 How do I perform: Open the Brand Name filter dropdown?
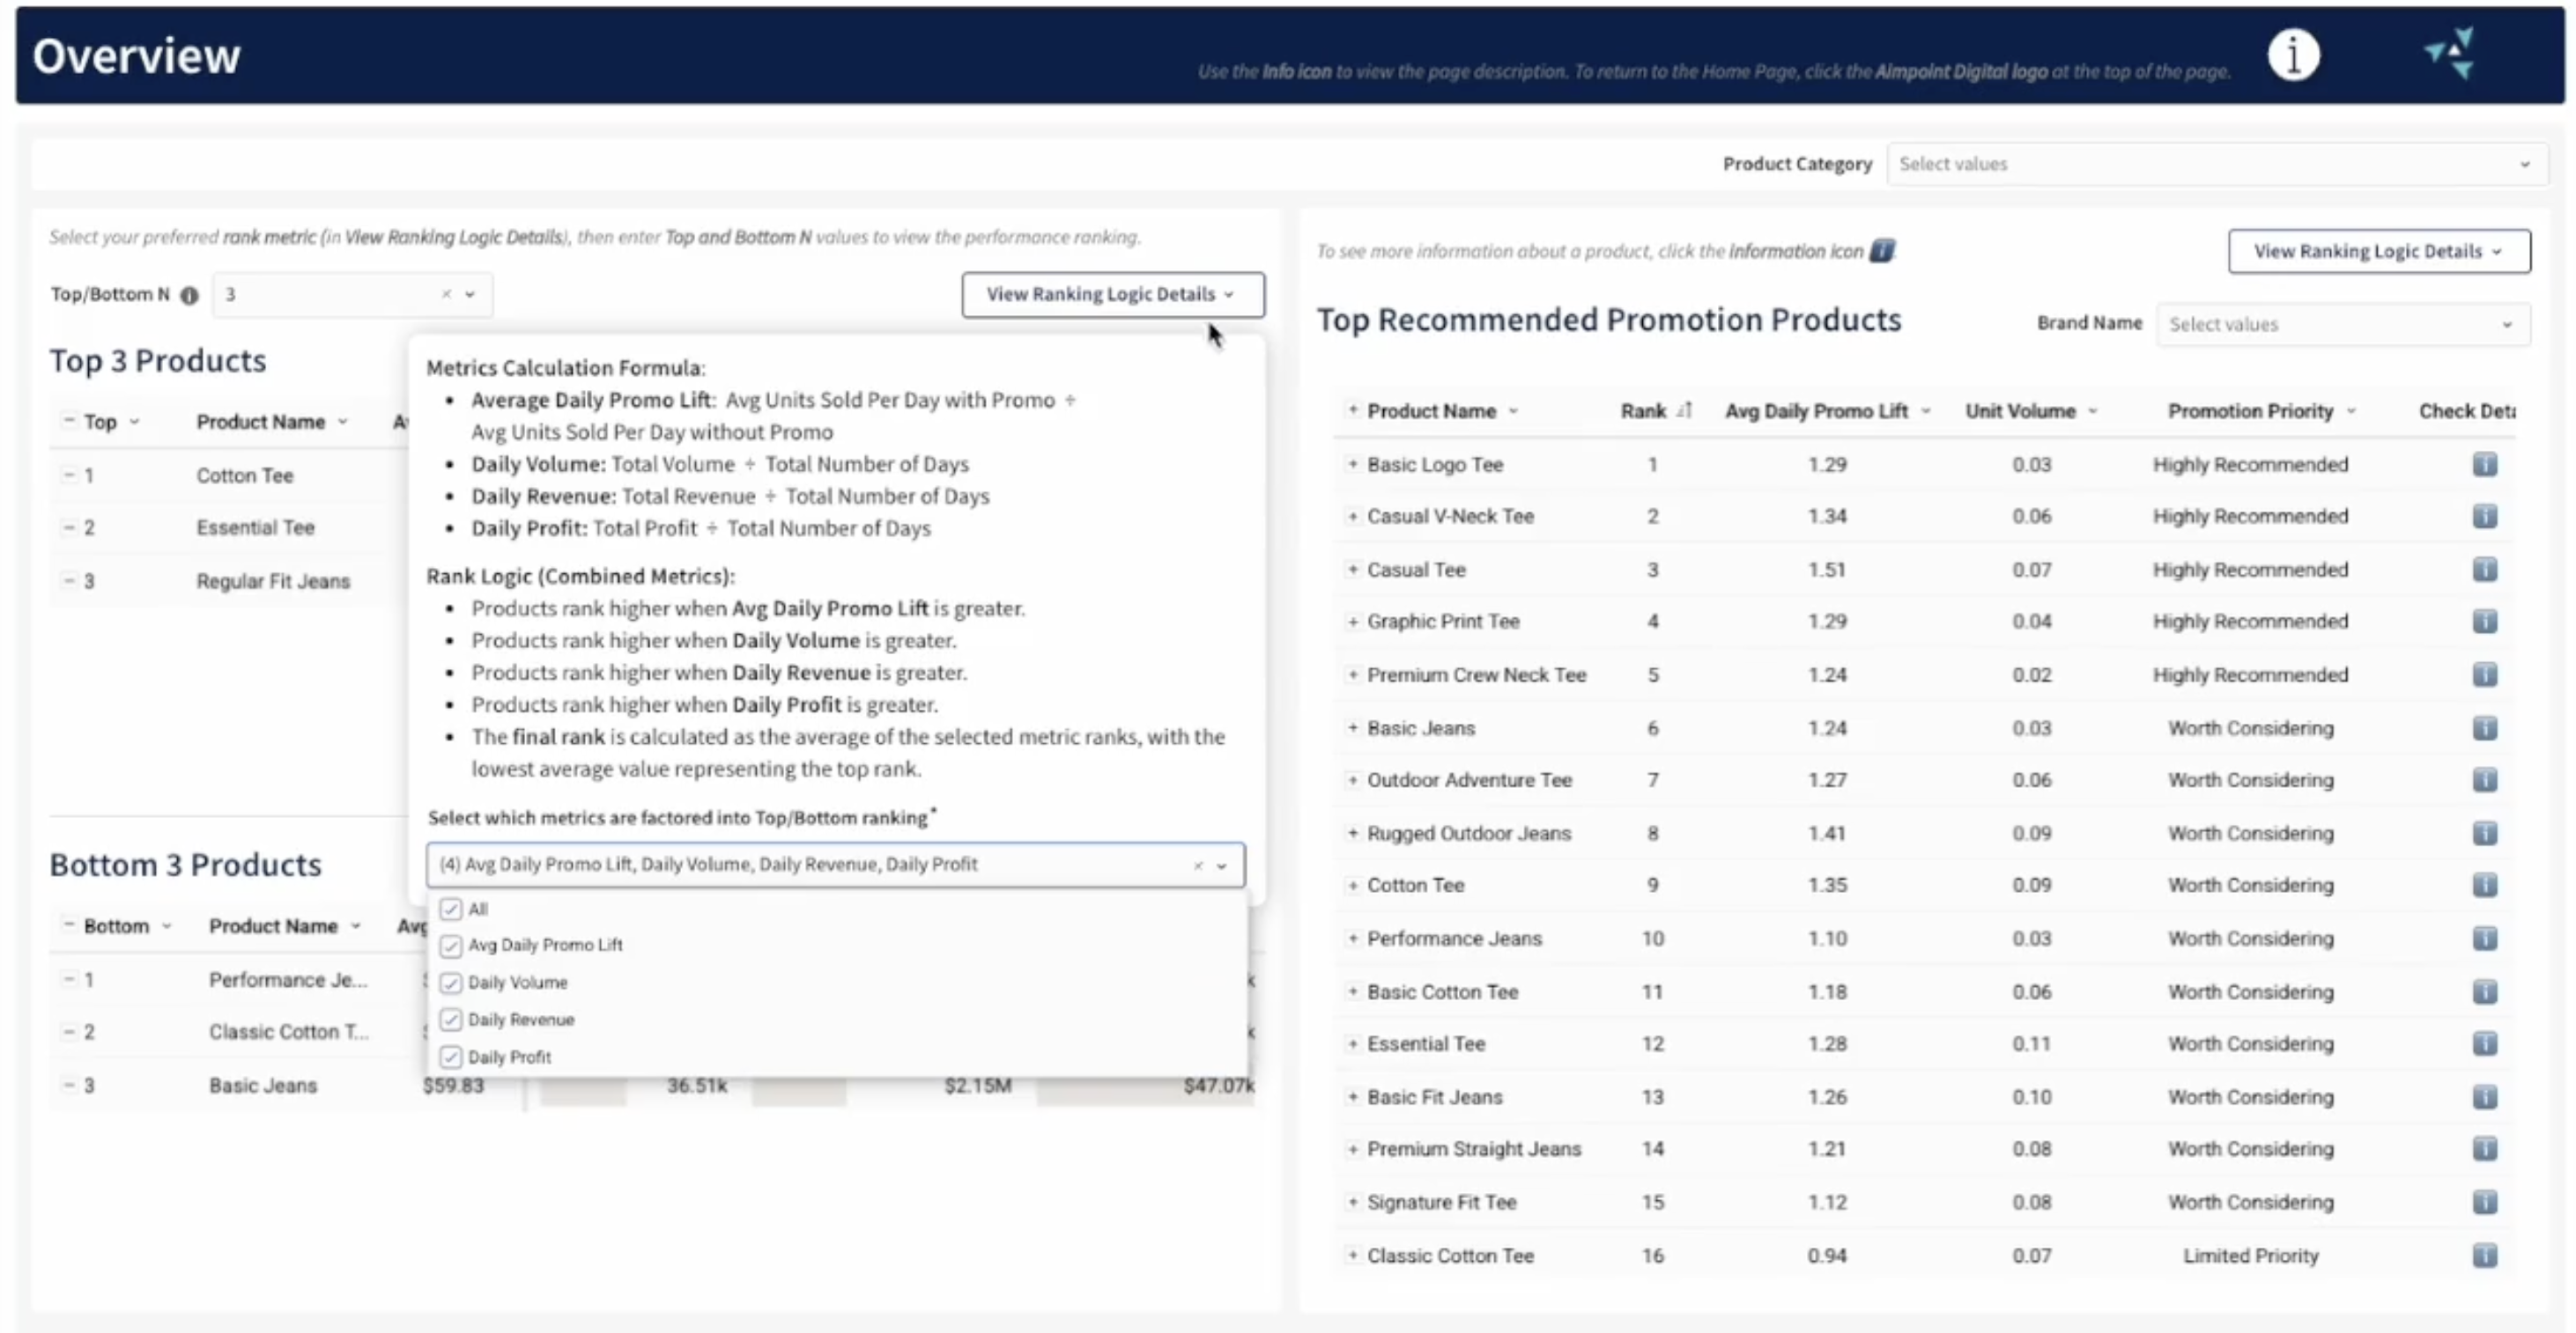pyautogui.click(x=2341, y=325)
